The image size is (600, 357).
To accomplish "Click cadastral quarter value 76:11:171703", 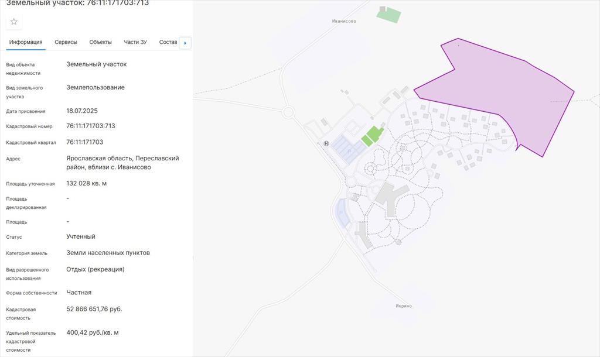I will (x=85, y=142).
